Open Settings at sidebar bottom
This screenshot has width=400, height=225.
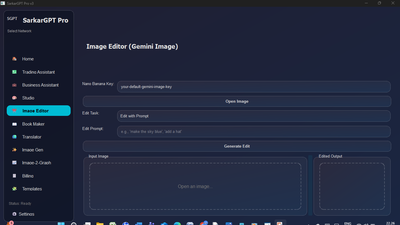click(23, 214)
